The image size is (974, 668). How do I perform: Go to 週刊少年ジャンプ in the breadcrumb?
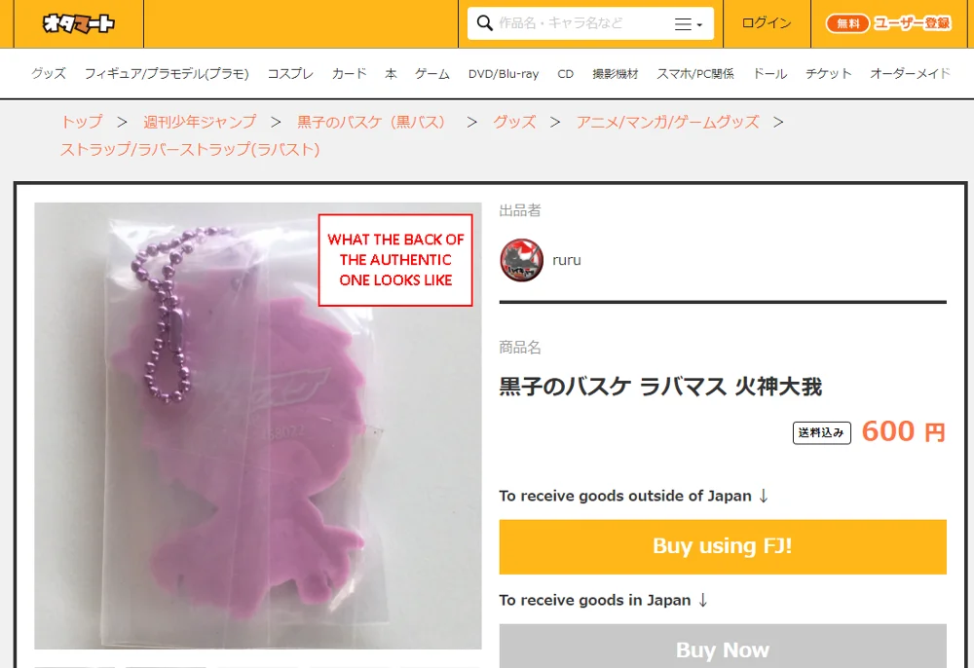(x=200, y=122)
